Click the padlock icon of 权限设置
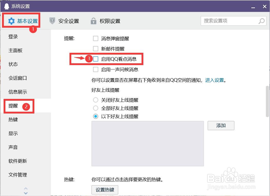 coord(93,21)
